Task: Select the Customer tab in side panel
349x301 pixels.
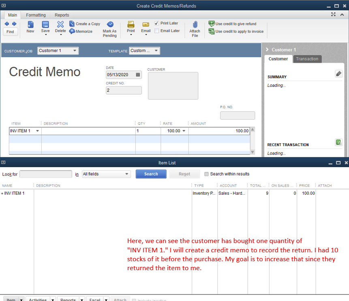Action: (x=278, y=59)
